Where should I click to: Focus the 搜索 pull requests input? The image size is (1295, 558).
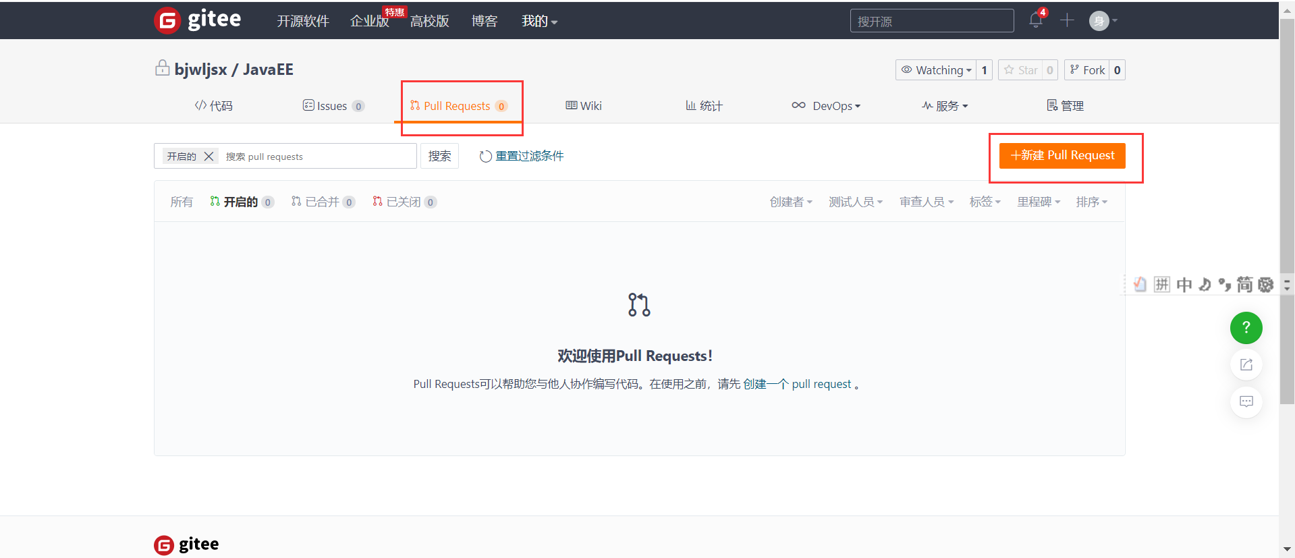[x=317, y=157]
